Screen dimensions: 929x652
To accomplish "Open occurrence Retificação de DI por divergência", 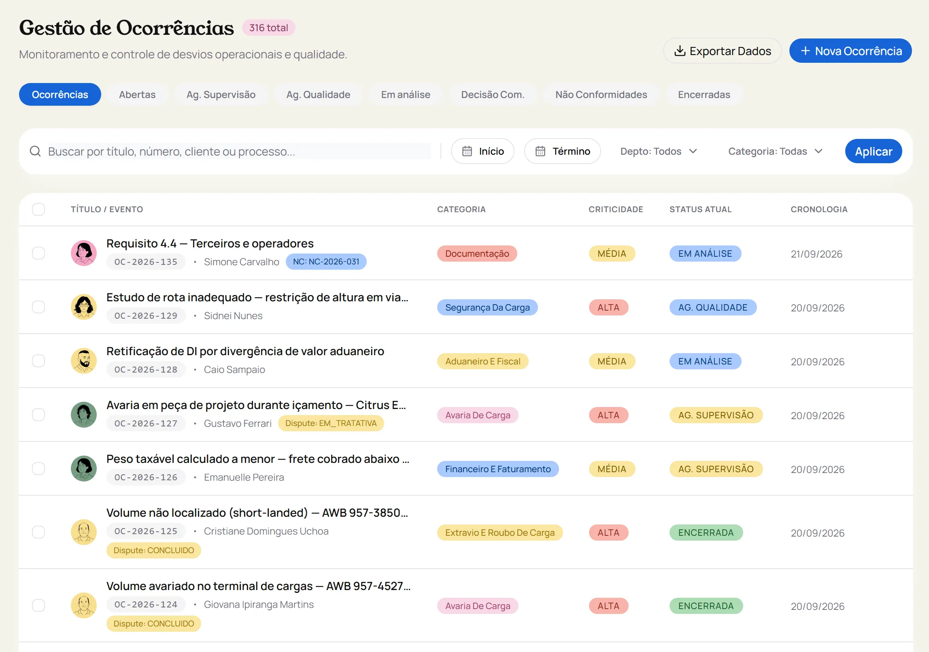I will [x=245, y=351].
